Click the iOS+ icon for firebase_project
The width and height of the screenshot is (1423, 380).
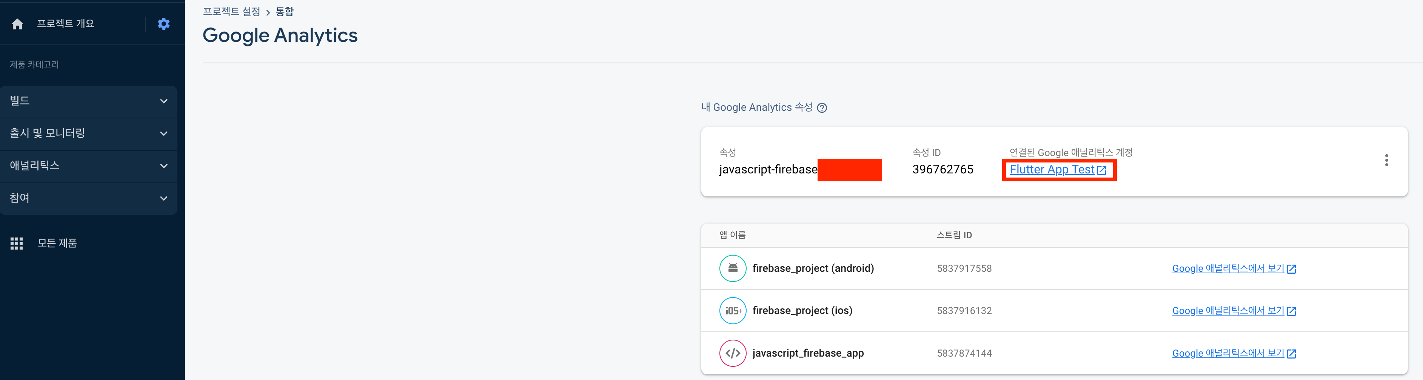[733, 311]
